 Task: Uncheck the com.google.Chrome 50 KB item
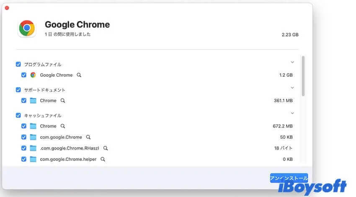23,137
